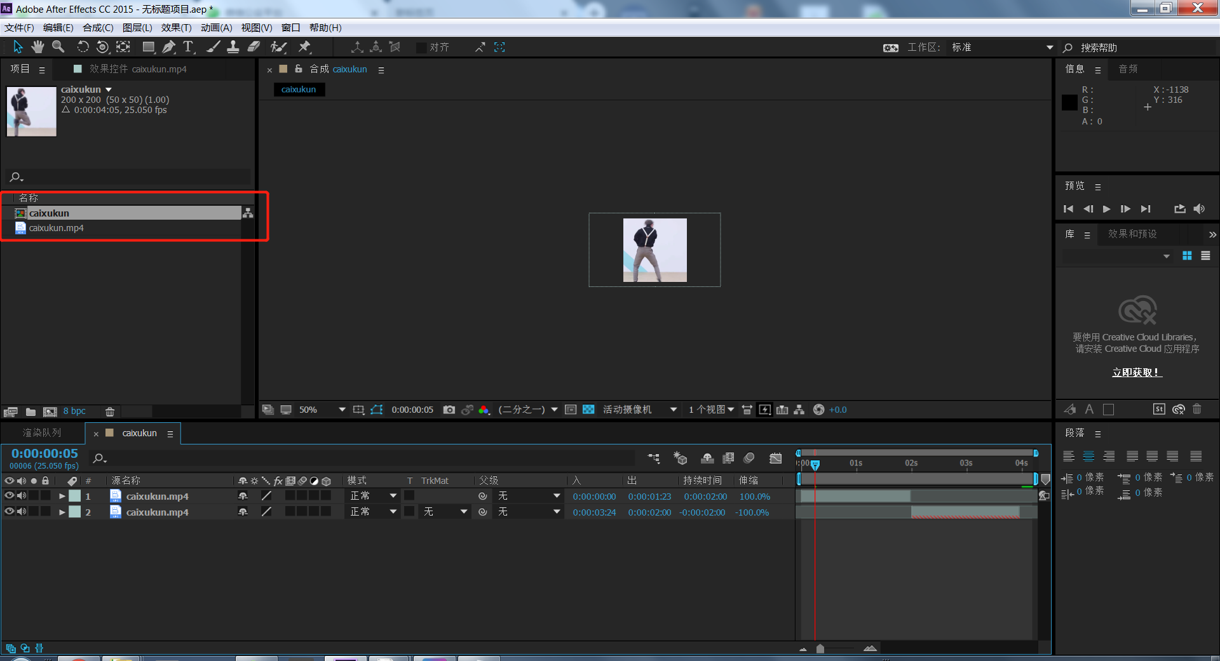Select the Selection arrow tool
Screen dimensions: 1220x661
coord(17,47)
